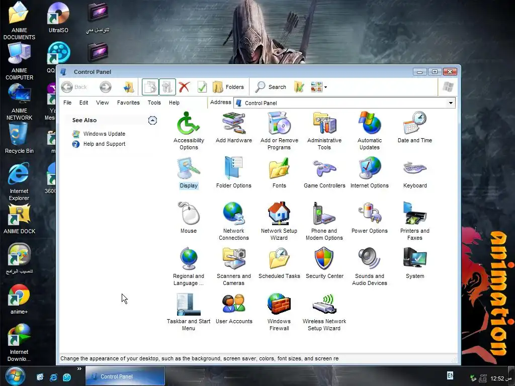515x386 pixels.
Task: Open the Help menu
Action: (174, 103)
